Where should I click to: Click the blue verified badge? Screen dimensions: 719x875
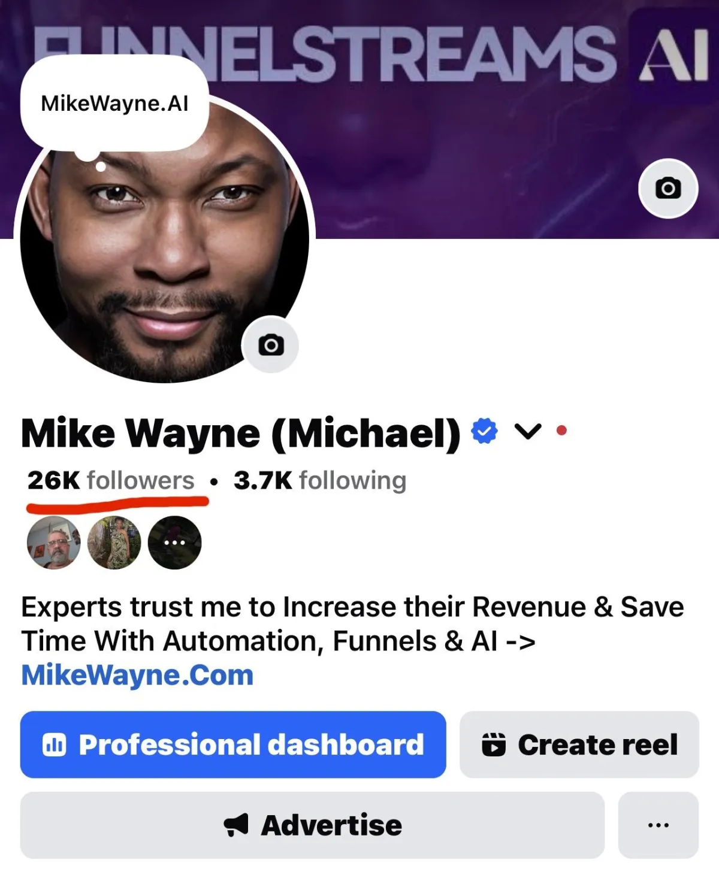(484, 431)
